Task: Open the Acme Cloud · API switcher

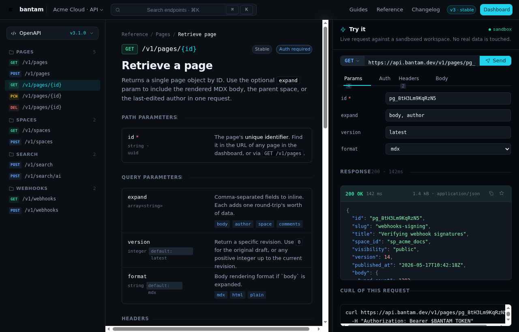Action: click(78, 10)
